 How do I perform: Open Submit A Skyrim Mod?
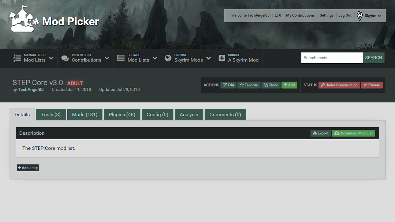[239, 58]
